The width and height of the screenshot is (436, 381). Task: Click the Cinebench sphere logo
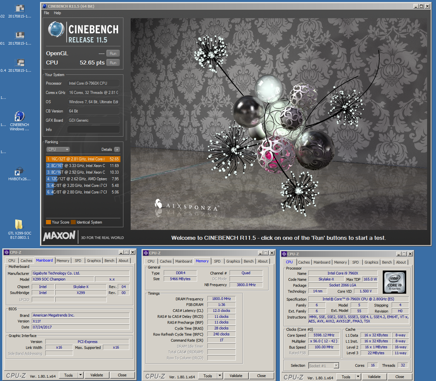56,29
